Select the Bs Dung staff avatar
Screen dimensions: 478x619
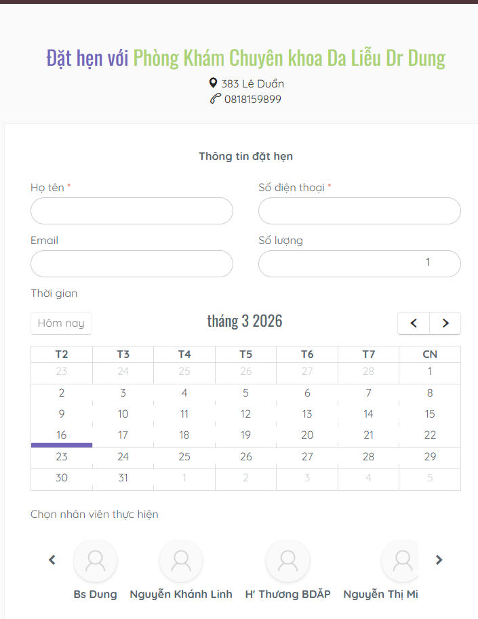pyautogui.click(x=96, y=560)
